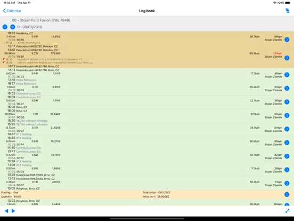Open the fueling record details arrow
The height and width of the screenshot is (221, 294).
pos(287,194)
